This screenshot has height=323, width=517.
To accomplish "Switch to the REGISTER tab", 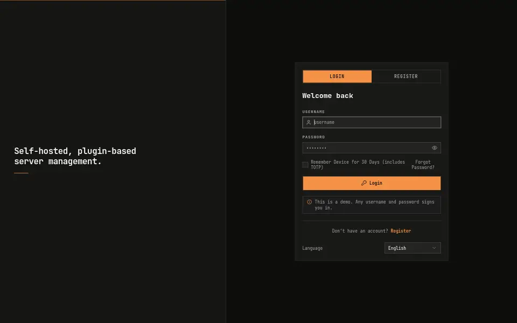I will (x=406, y=76).
